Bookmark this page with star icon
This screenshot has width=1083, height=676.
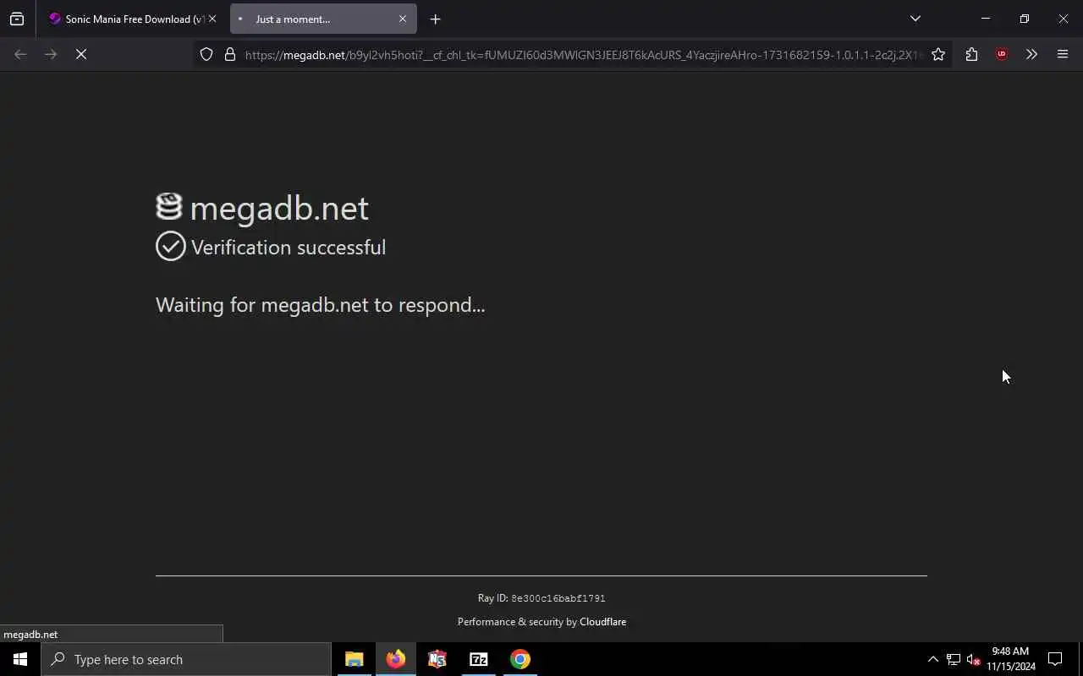(x=938, y=54)
